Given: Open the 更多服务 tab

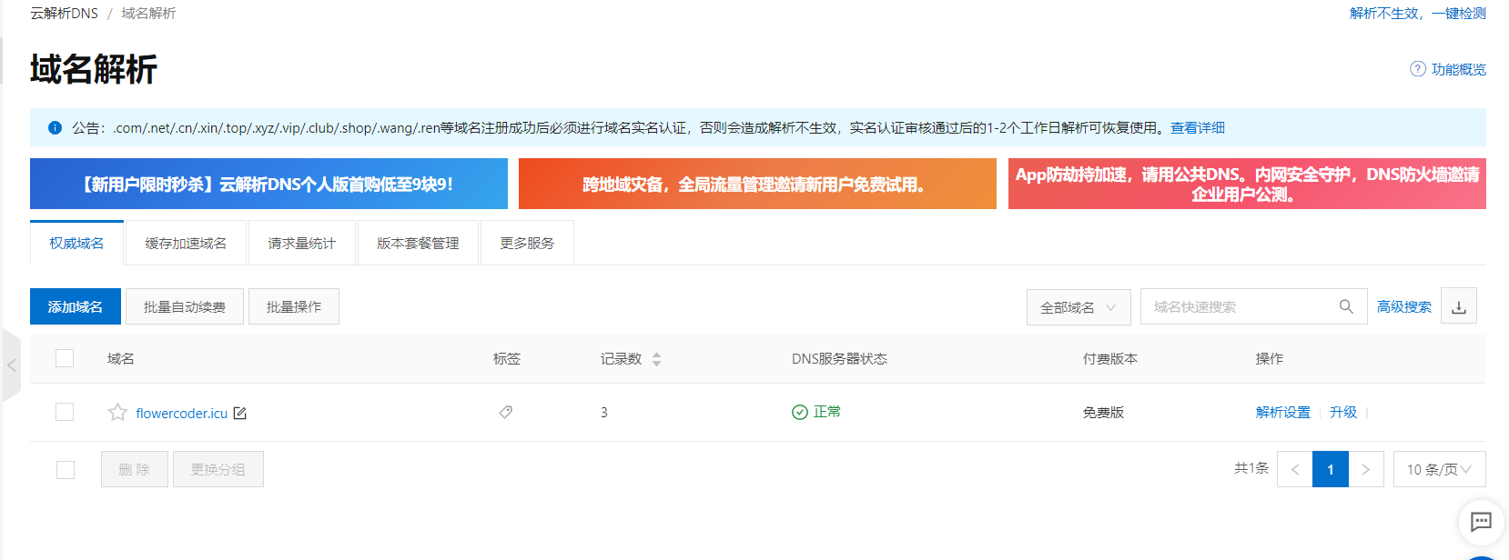Looking at the screenshot, I should [x=527, y=243].
